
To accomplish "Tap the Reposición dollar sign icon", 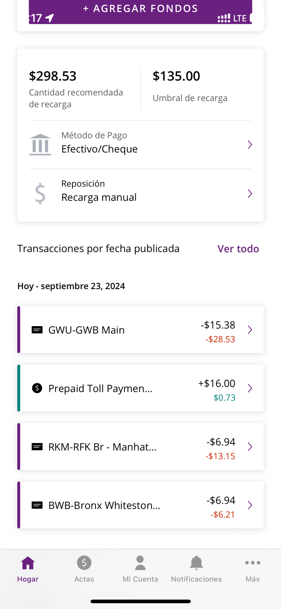I will tap(40, 193).
